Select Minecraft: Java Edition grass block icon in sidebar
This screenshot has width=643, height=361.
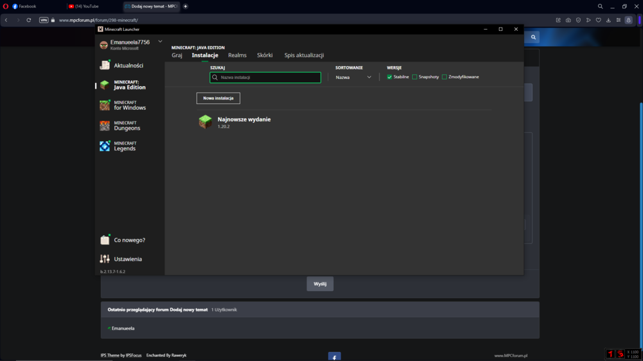tap(105, 85)
